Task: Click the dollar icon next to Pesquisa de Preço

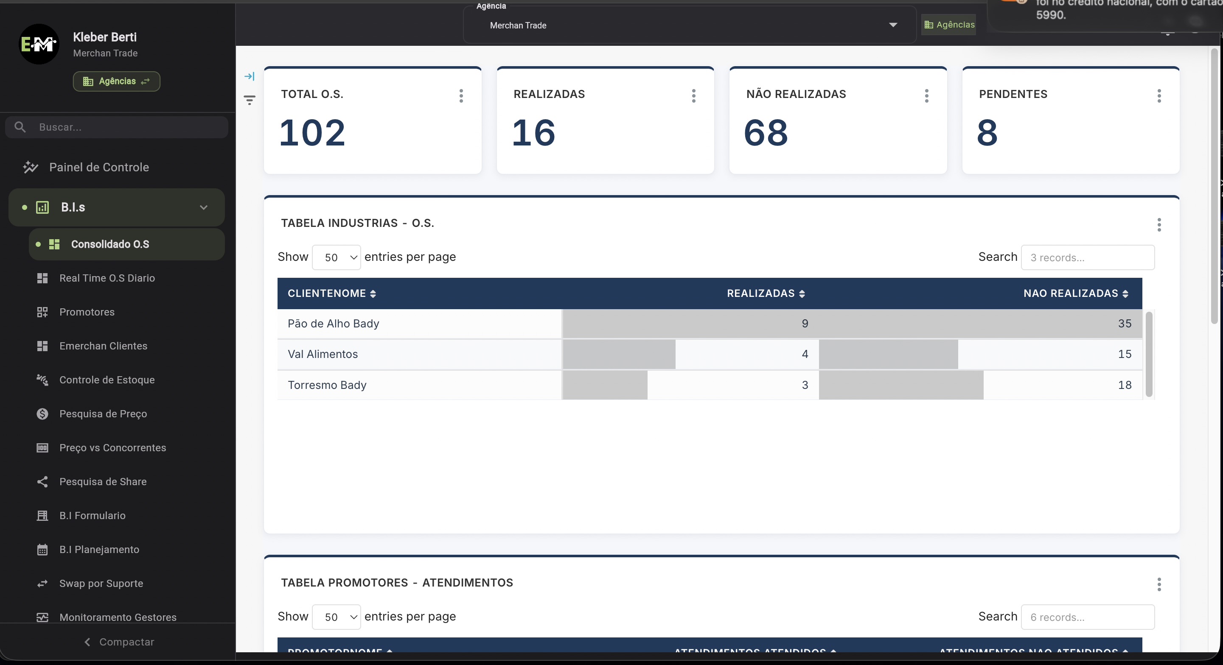Action: [42, 414]
